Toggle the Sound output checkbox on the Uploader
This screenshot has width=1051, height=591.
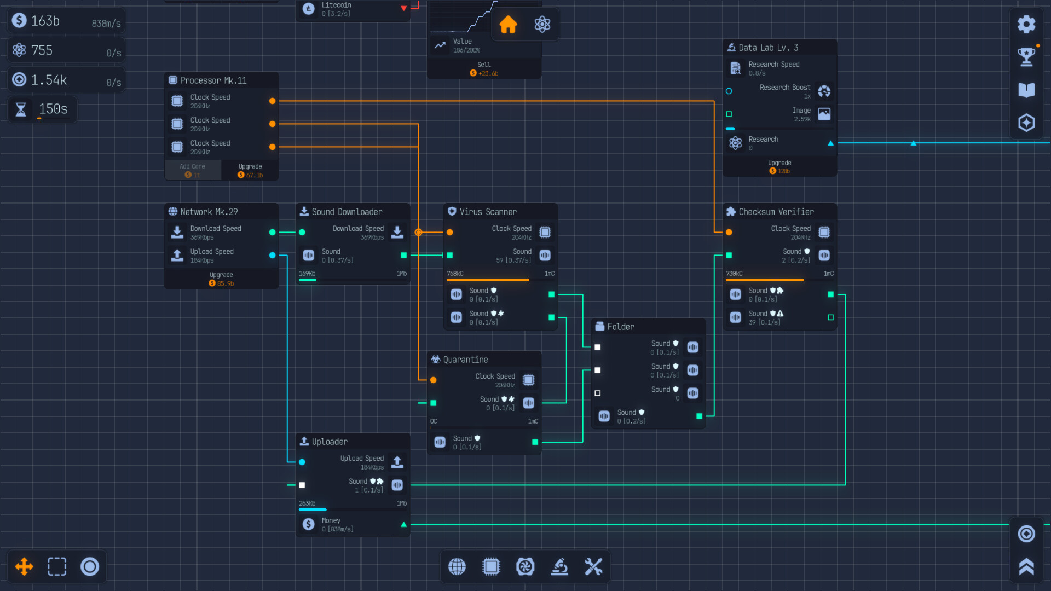pos(302,484)
